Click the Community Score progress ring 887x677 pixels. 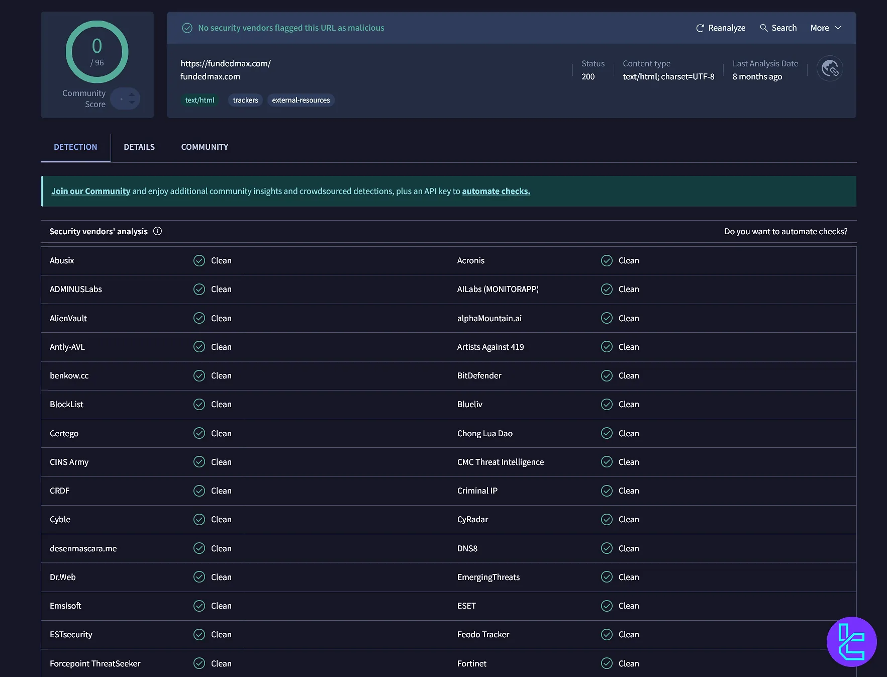point(97,52)
